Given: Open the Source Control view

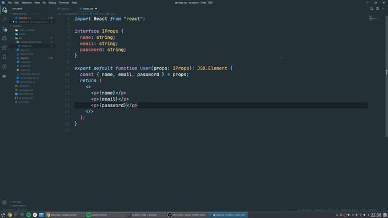Looking at the screenshot, I should click(x=4, y=29).
